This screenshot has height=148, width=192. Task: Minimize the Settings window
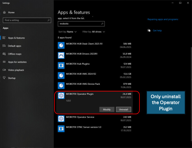(x=173, y=3)
